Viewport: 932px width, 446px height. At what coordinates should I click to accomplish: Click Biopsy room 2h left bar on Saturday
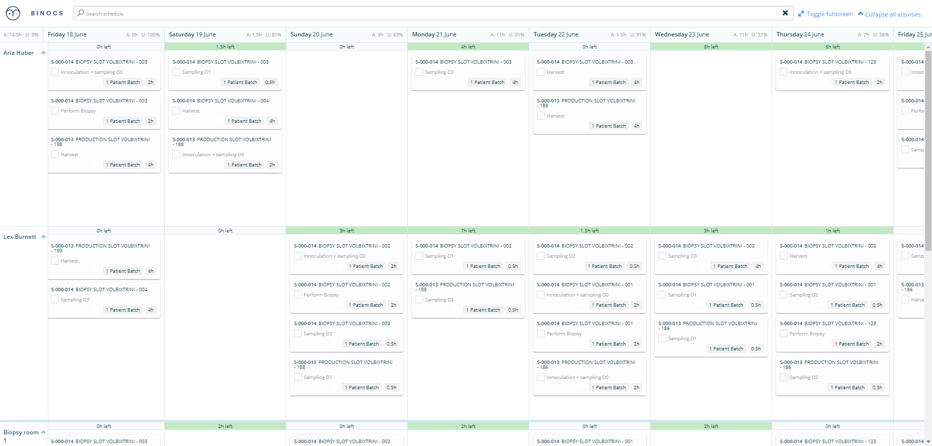pos(225,426)
